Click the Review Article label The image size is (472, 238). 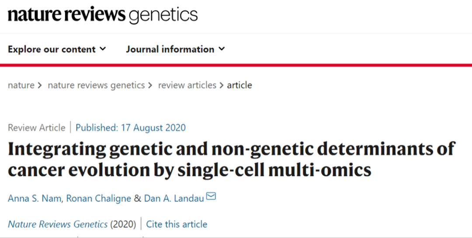[x=36, y=128]
